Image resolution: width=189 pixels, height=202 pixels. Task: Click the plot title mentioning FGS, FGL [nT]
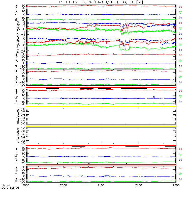(101, 2)
